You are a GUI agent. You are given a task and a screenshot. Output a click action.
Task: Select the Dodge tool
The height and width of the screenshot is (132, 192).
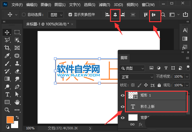(7, 87)
